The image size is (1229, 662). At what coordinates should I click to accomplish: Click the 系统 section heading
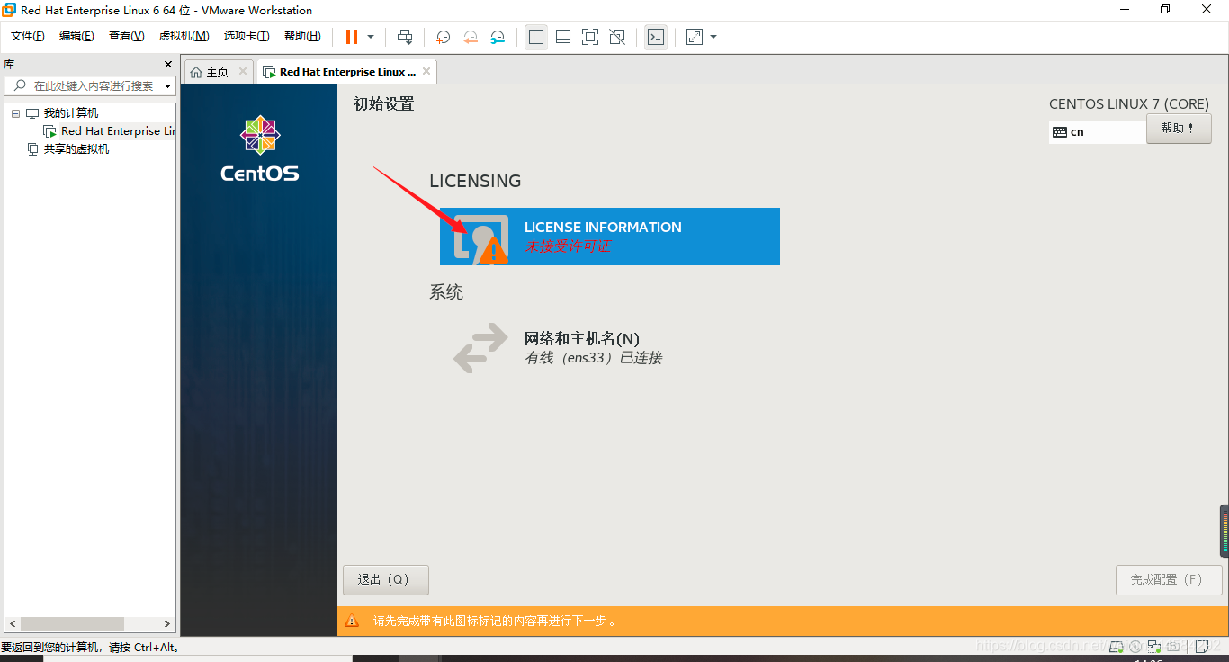click(446, 292)
